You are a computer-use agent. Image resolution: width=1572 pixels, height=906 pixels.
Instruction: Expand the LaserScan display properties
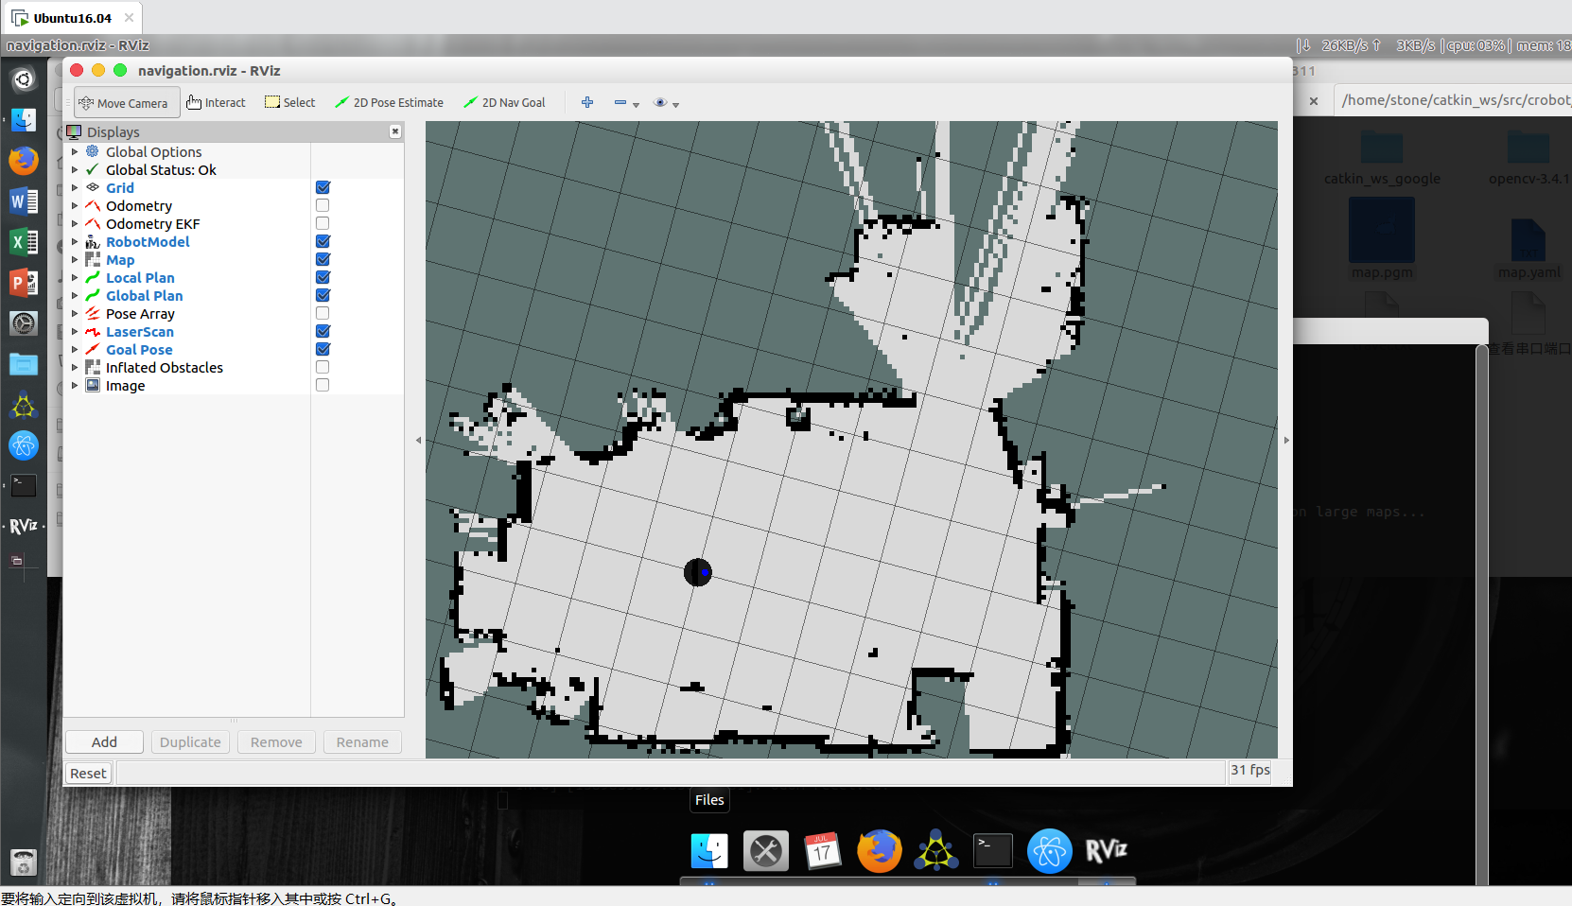coord(75,332)
